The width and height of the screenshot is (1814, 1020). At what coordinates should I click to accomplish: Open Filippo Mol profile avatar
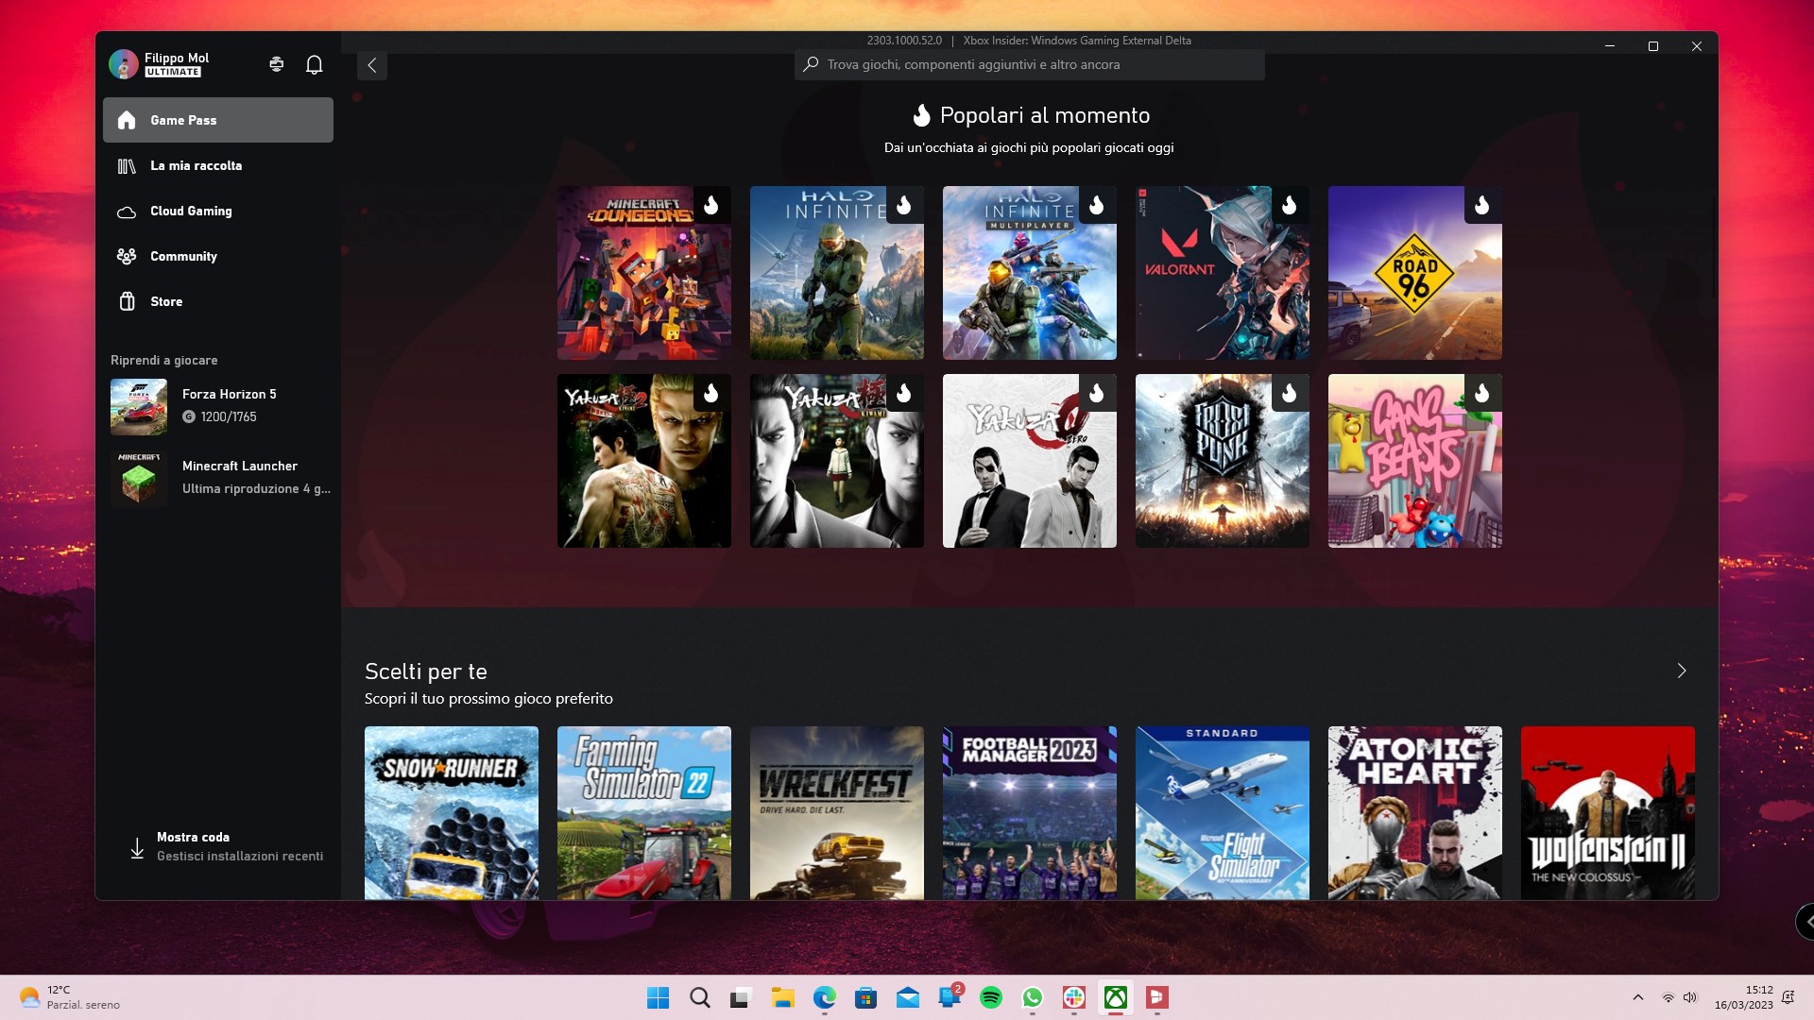pos(123,64)
